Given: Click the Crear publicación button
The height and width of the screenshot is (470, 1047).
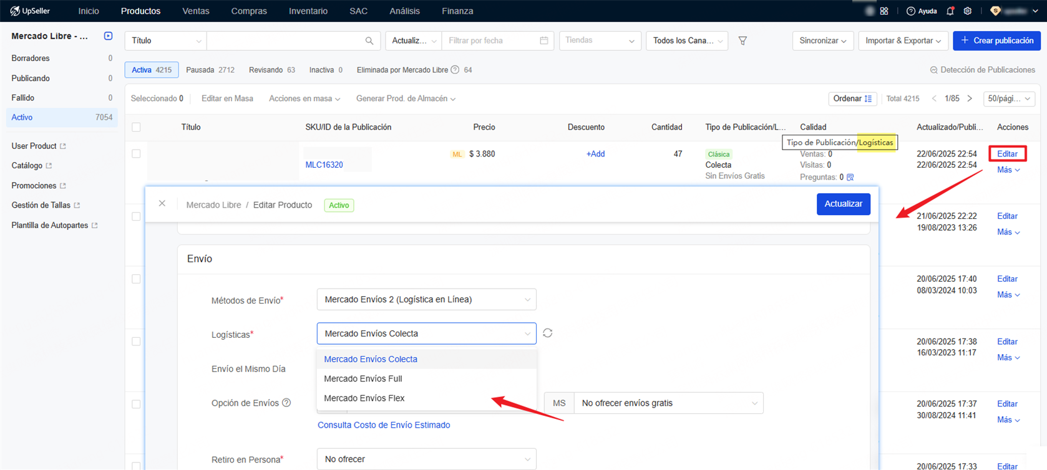Looking at the screenshot, I should (x=996, y=41).
